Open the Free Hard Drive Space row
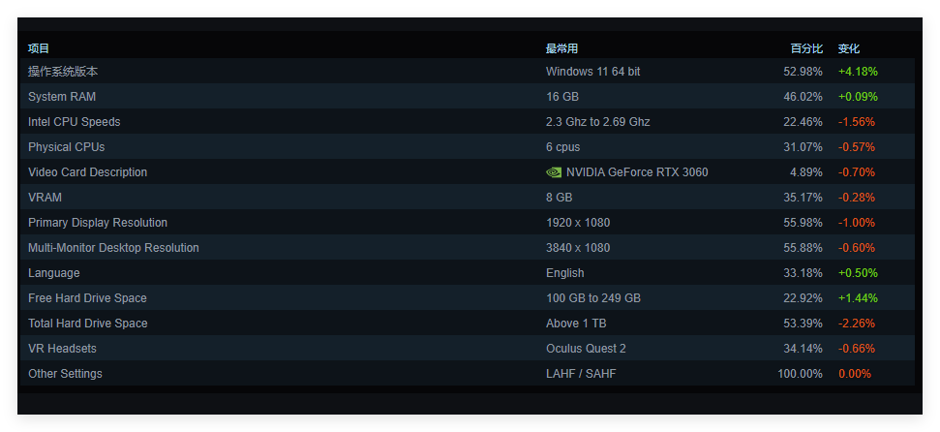The image size is (940, 432). [x=468, y=298]
